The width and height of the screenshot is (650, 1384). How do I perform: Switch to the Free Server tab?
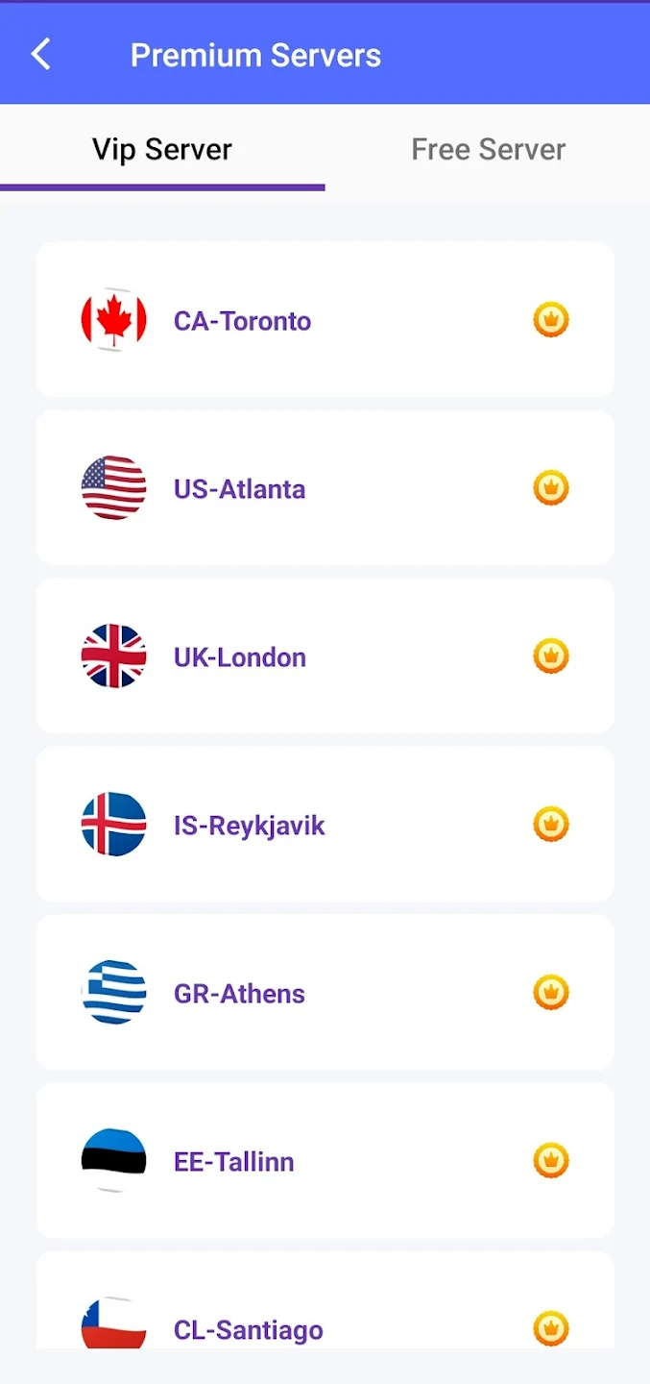point(488,149)
